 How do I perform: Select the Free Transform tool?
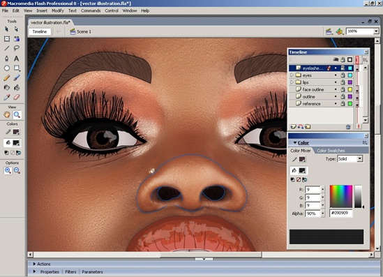pos(6,39)
